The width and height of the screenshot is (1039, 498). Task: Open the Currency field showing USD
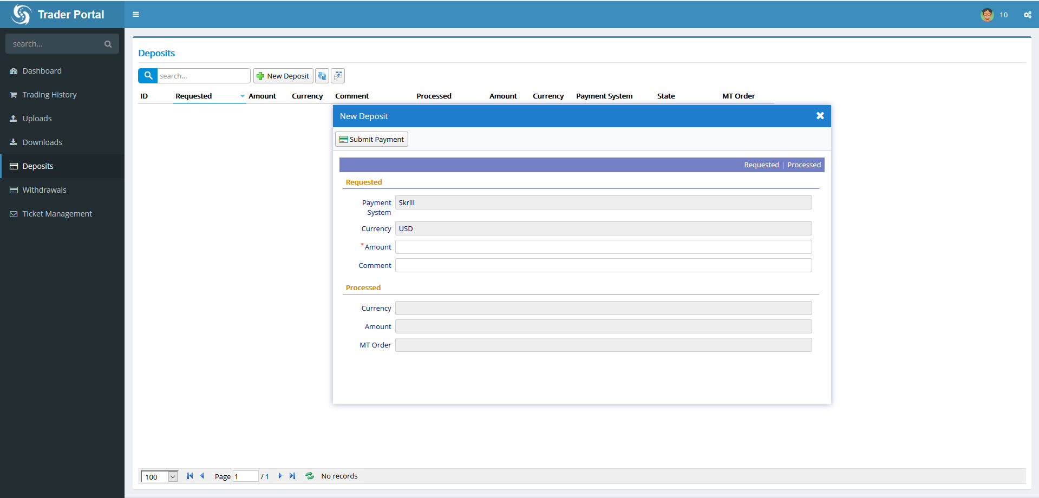(603, 228)
